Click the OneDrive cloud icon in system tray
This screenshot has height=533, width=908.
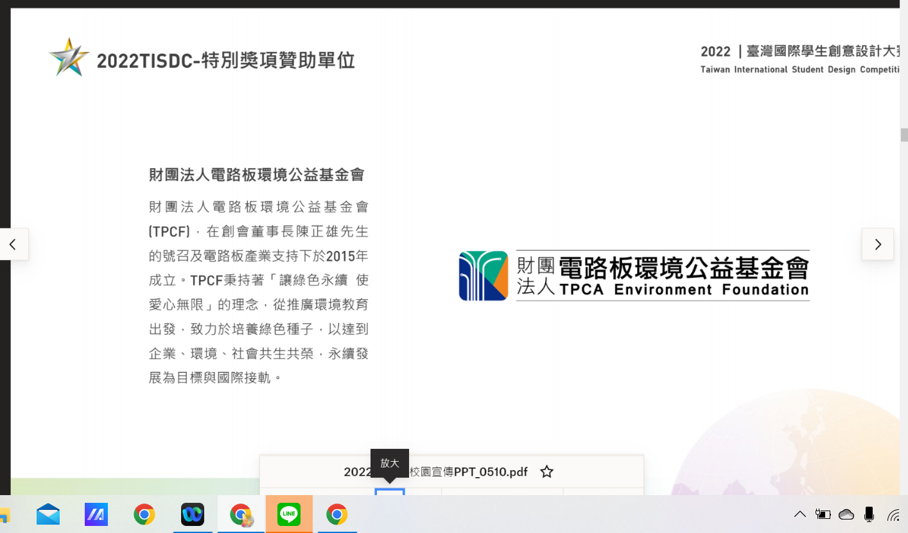click(x=846, y=514)
